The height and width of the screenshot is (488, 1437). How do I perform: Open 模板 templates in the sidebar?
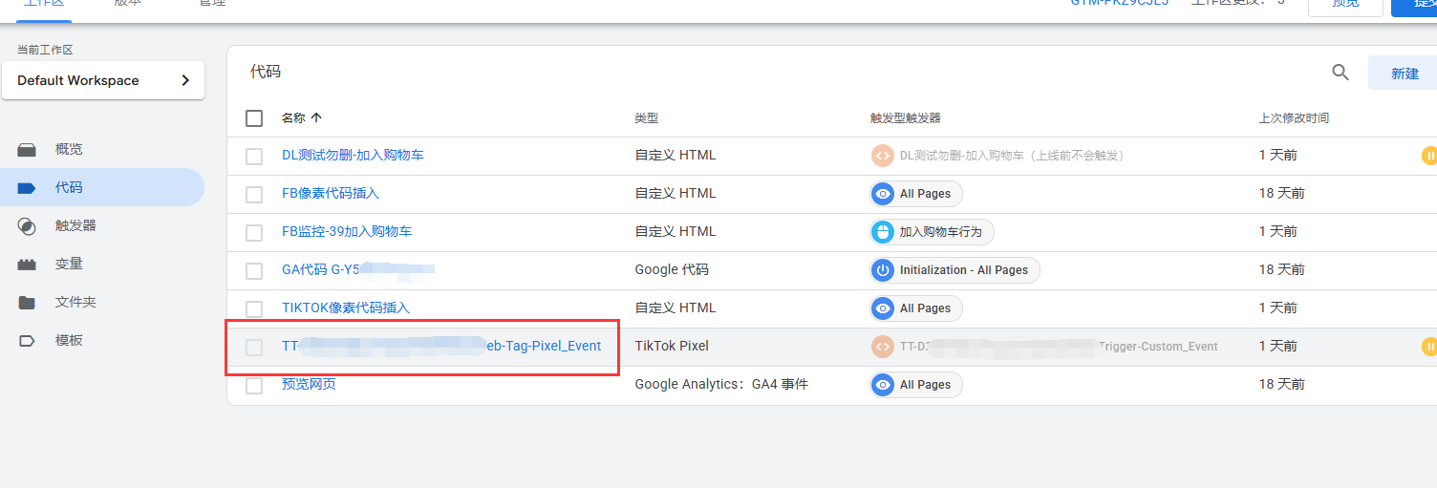(x=69, y=340)
